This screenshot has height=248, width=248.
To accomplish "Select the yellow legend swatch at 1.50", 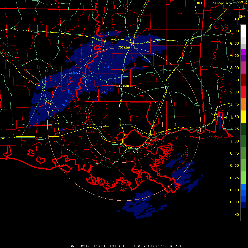I will [243, 117].
